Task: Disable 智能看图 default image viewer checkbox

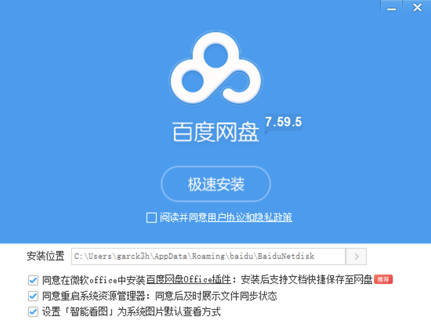Action: tap(33, 312)
